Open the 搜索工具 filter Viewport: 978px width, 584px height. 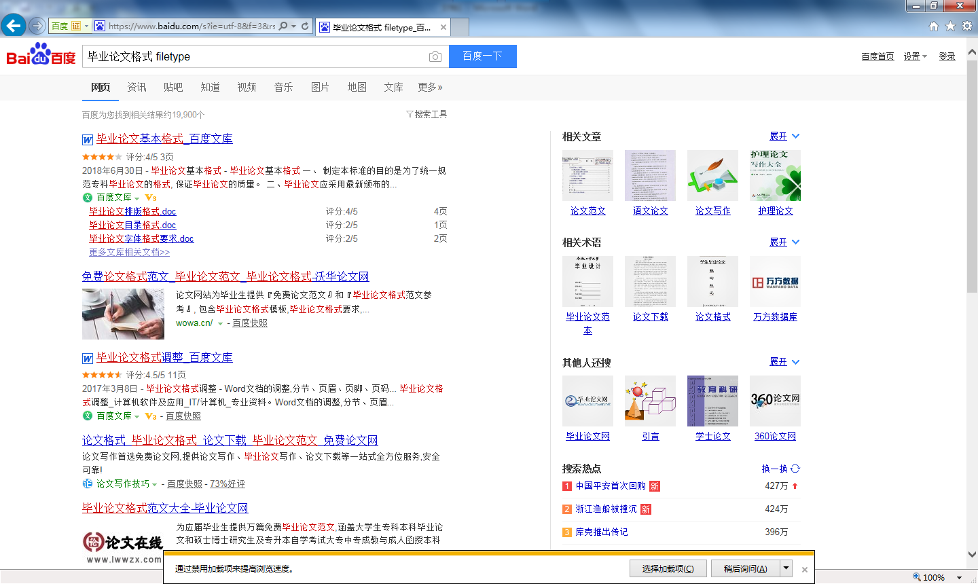click(x=427, y=114)
